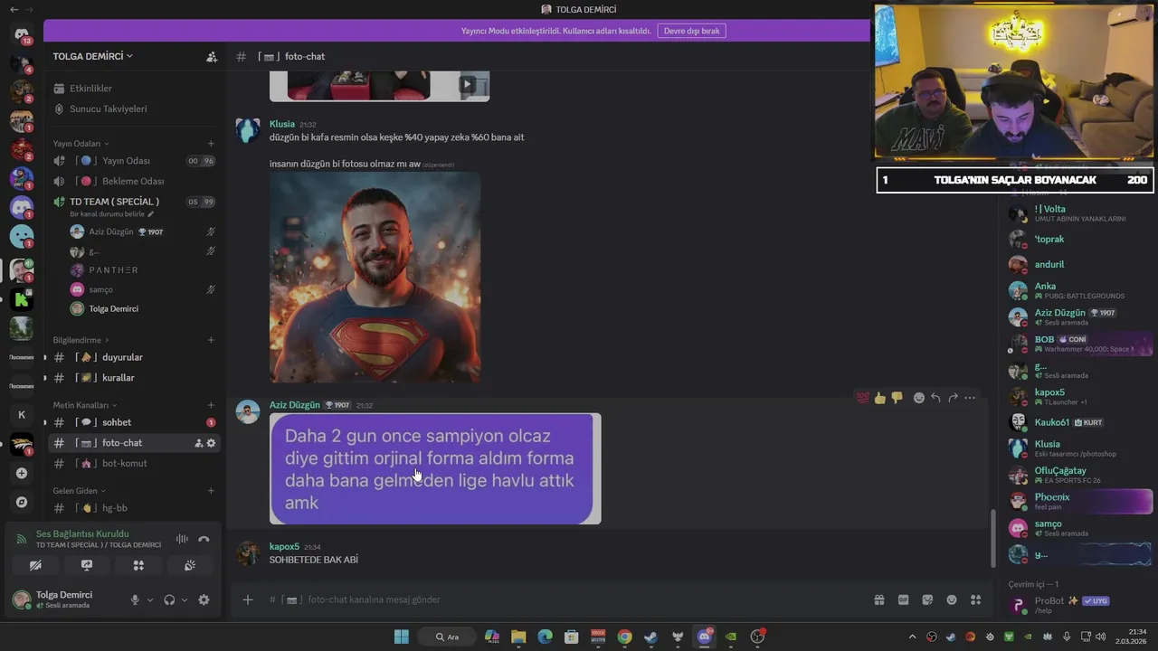This screenshot has width=1158, height=651.
Task: Add channel to Metin Kanalları category
Action: 211,405
